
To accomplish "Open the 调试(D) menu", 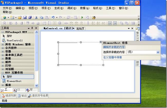I will click(72, 8).
